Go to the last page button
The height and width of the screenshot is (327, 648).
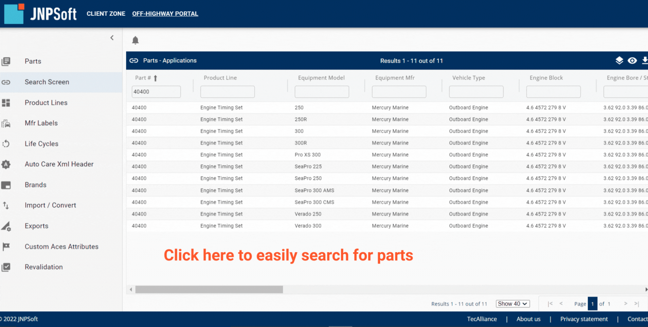click(636, 304)
